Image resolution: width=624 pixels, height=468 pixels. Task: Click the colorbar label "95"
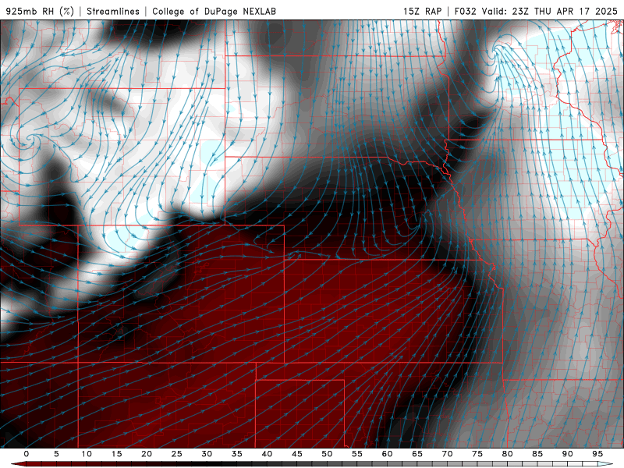[x=597, y=454]
